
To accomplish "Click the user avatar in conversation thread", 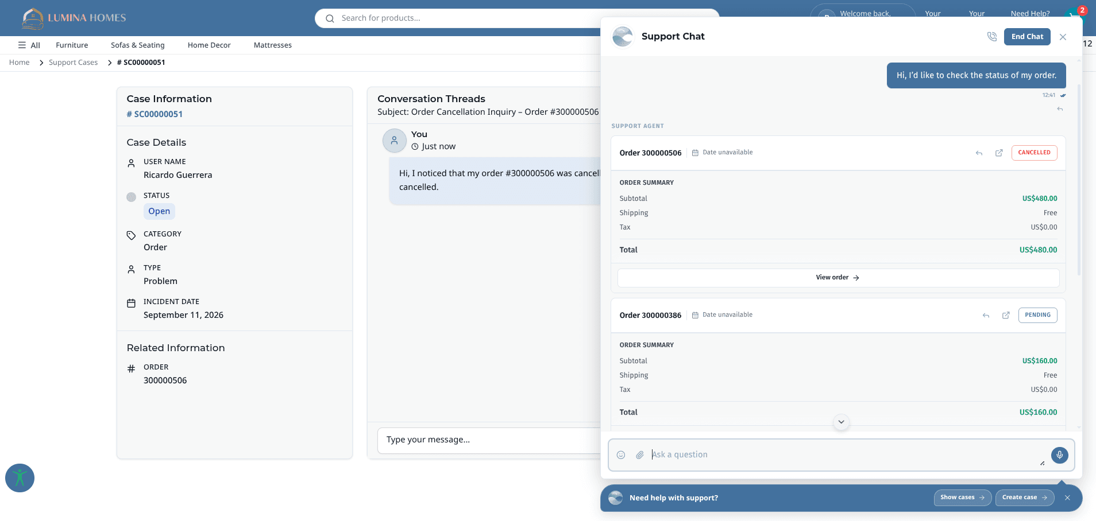I will click(x=395, y=141).
